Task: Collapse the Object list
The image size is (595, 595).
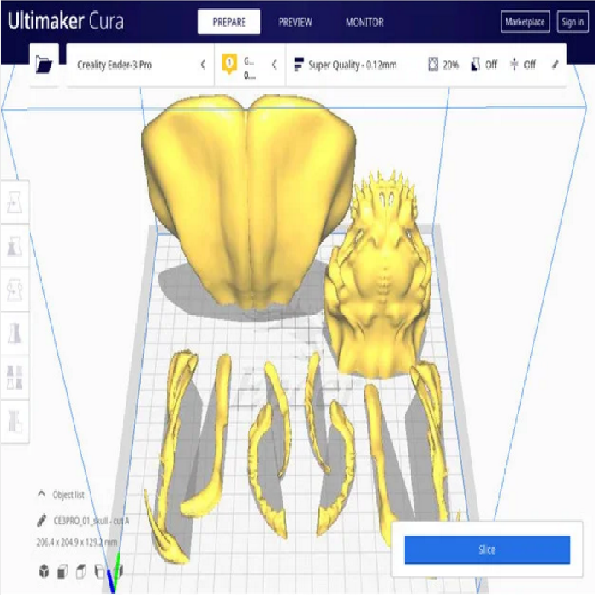Action: [42, 495]
